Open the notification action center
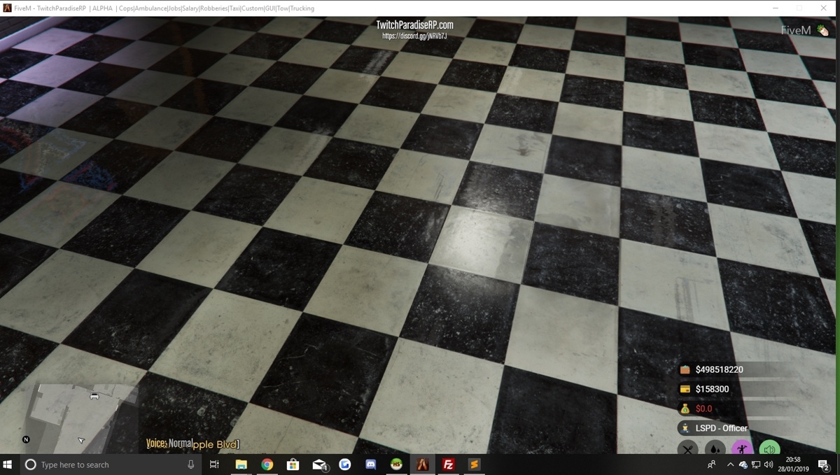 [824, 465]
